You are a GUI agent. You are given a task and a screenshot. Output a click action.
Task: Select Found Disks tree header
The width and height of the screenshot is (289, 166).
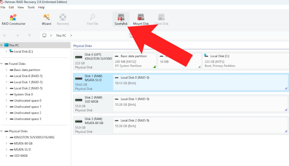pyautogui.click(x=17, y=64)
